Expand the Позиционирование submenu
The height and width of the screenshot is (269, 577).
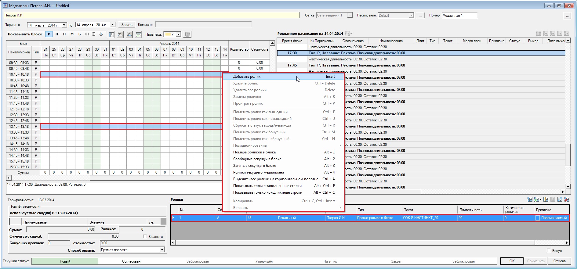tap(284, 145)
